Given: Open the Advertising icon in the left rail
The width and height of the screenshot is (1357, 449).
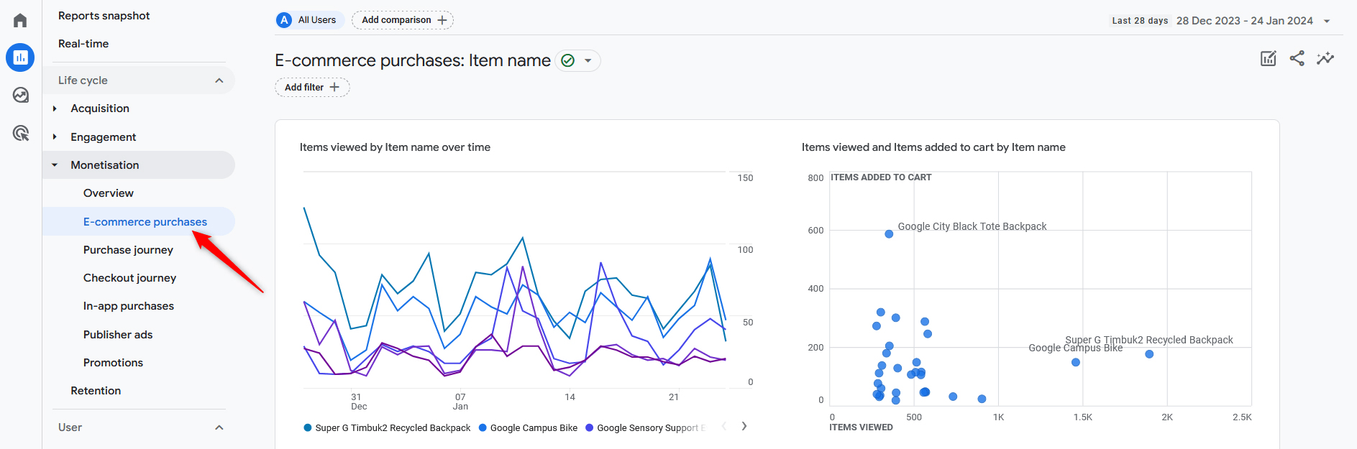Looking at the screenshot, I should (20, 133).
